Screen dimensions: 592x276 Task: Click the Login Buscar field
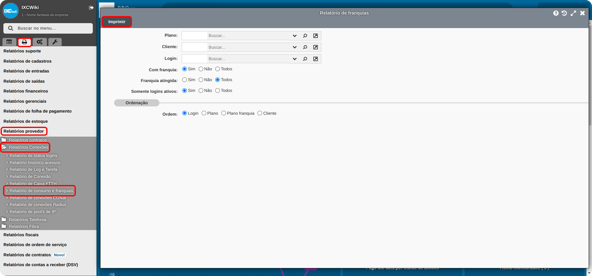coord(249,59)
